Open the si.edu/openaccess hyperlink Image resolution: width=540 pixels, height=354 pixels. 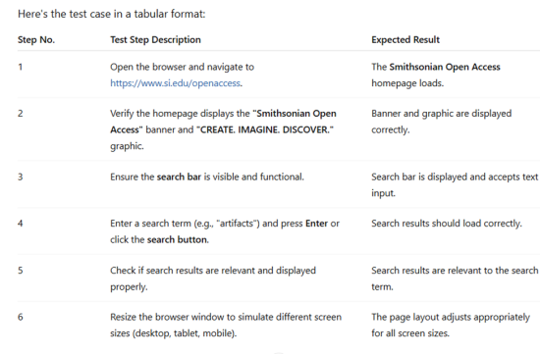point(176,83)
